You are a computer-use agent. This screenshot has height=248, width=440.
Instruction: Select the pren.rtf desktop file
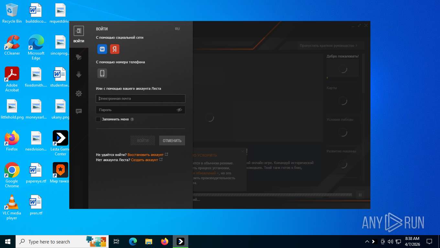pos(36,205)
